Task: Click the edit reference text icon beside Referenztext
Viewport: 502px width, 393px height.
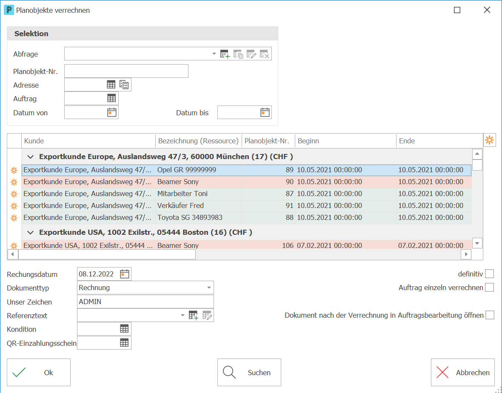Action: pyautogui.click(x=207, y=315)
